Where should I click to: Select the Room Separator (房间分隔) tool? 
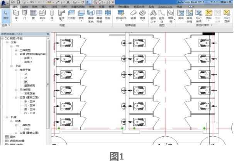point(189,16)
